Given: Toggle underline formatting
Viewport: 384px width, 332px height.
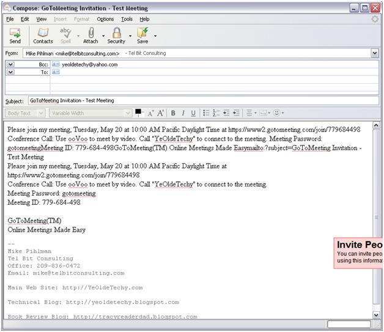Looking at the screenshot, I should click(193, 113).
